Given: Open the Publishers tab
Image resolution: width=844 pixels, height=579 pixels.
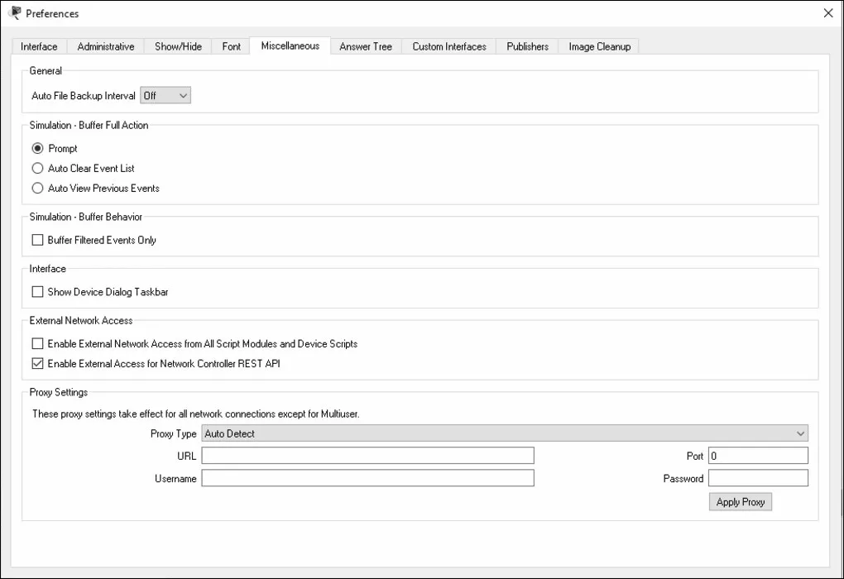Looking at the screenshot, I should [527, 46].
